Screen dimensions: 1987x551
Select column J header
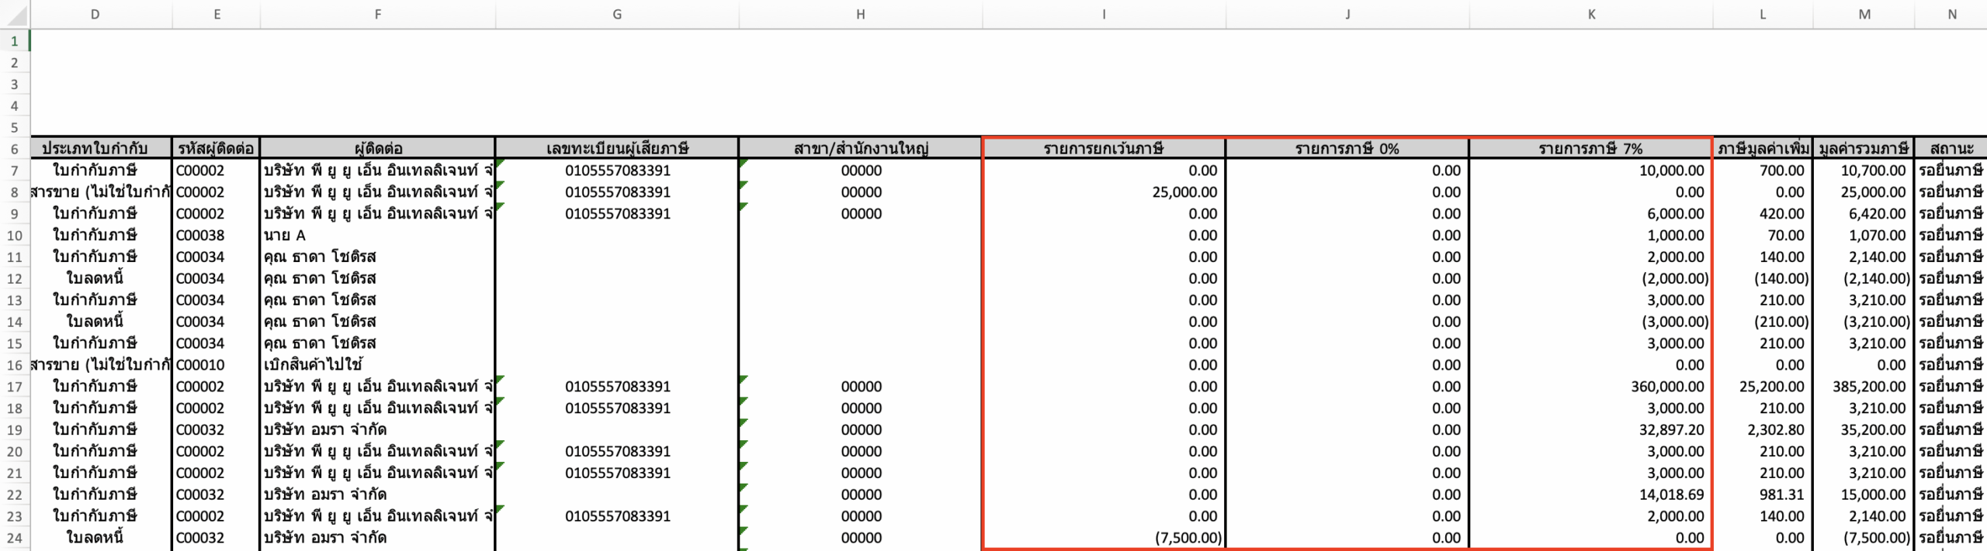click(1347, 14)
